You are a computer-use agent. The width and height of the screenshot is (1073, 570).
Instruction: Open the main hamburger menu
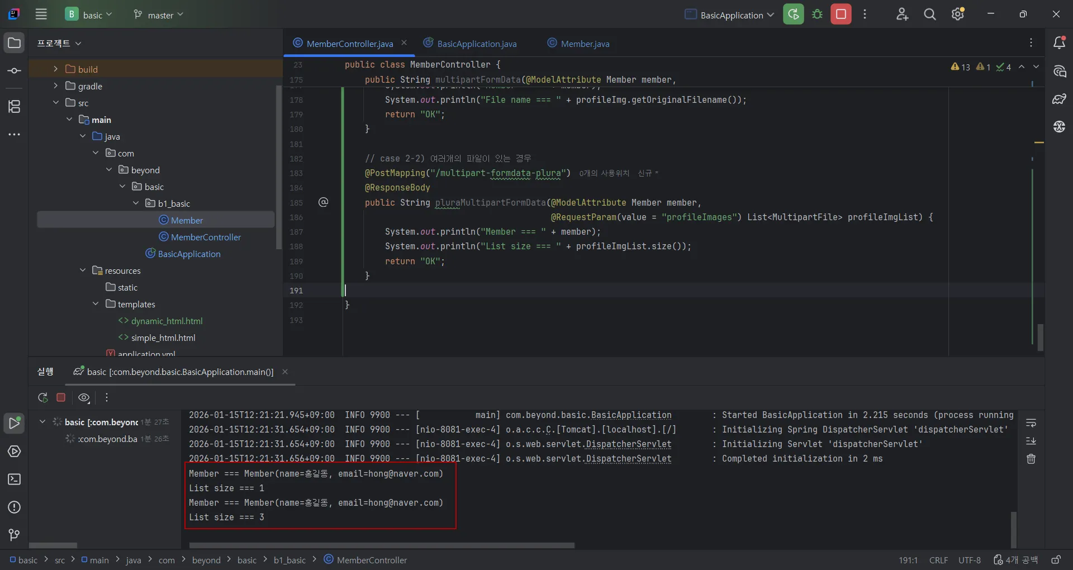click(41, 15)
